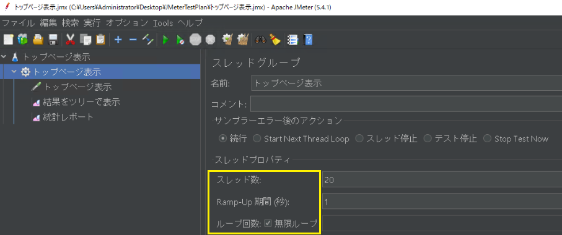The width and height of the screenshot is (562, 235).
Task: Click the Clear results broom icon
Action: pyautogui.click(x=227, y=40)
